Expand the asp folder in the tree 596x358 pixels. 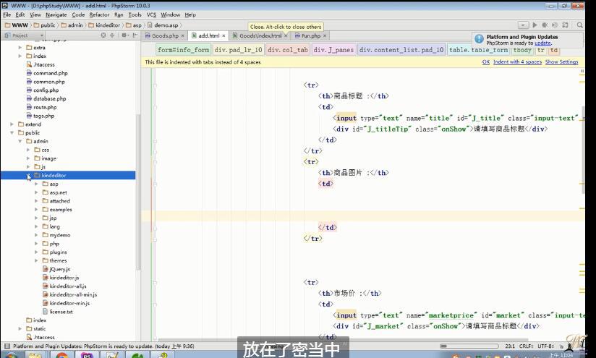[36, 184]
